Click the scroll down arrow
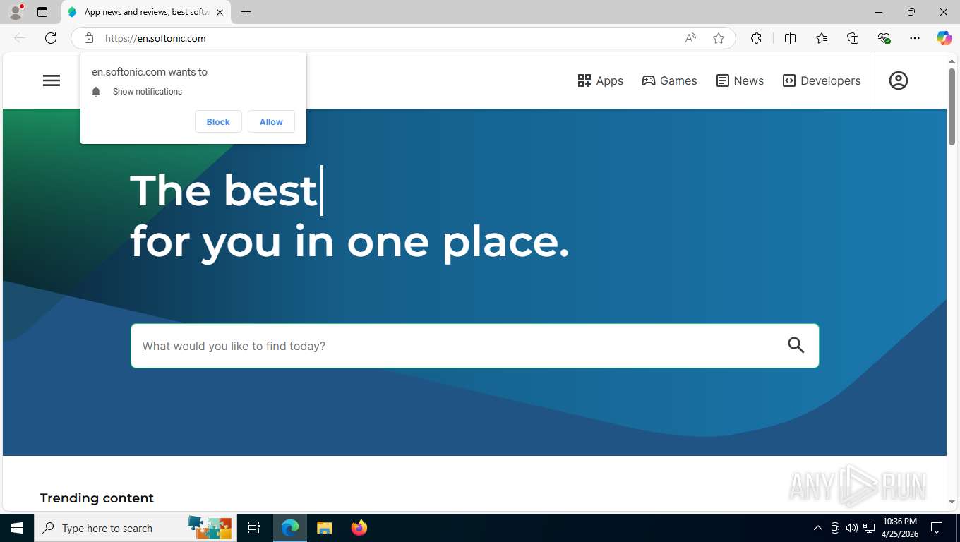This screenshot has height=542, width=960. (x=952, y=502)
